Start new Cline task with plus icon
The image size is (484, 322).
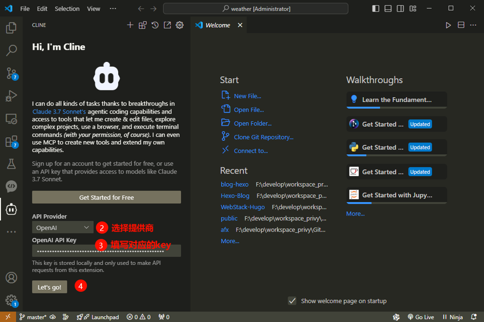click(x=130, y=25)
